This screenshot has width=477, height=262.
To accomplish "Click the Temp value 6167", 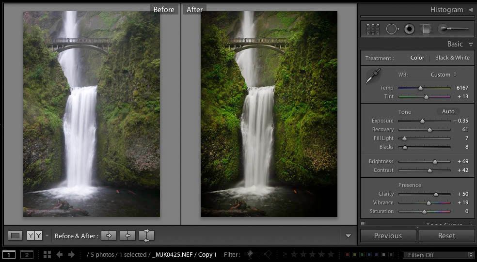I will point(462,88).
